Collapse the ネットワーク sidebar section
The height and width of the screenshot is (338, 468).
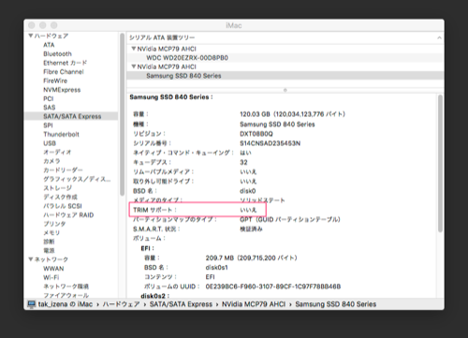(31, 259)
